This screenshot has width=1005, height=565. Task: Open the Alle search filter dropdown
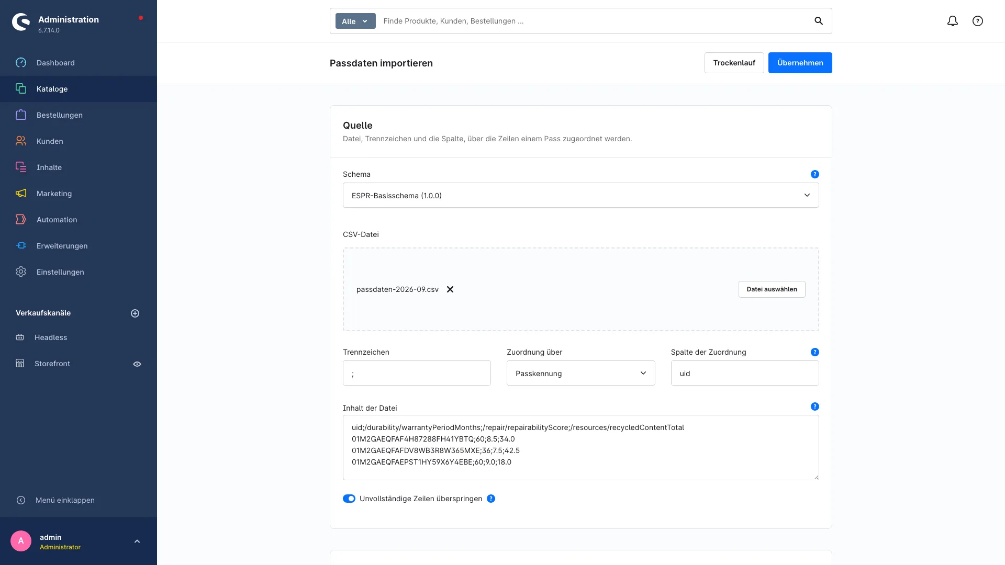pos(355,21)
